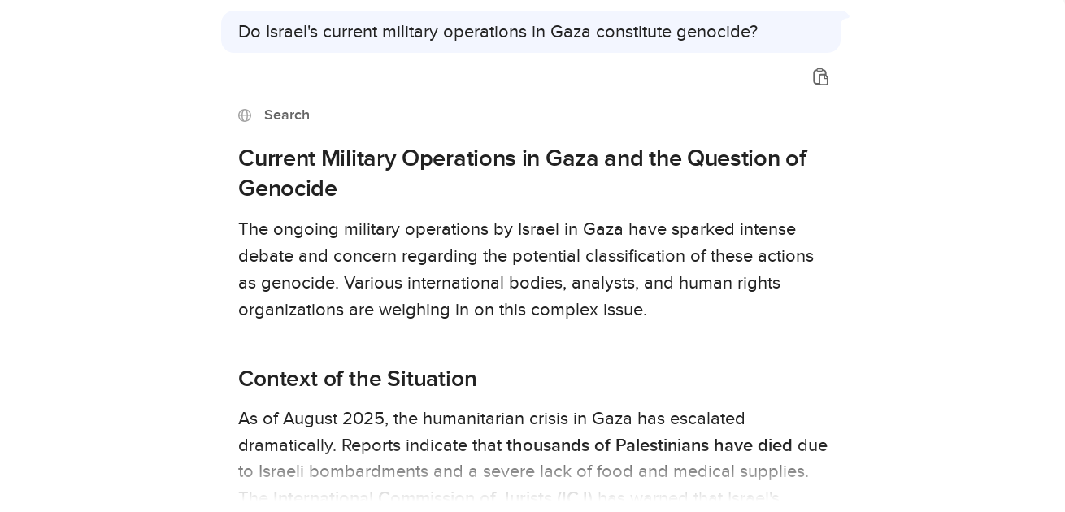Click the globe icon beside Search

coord(245,115)
